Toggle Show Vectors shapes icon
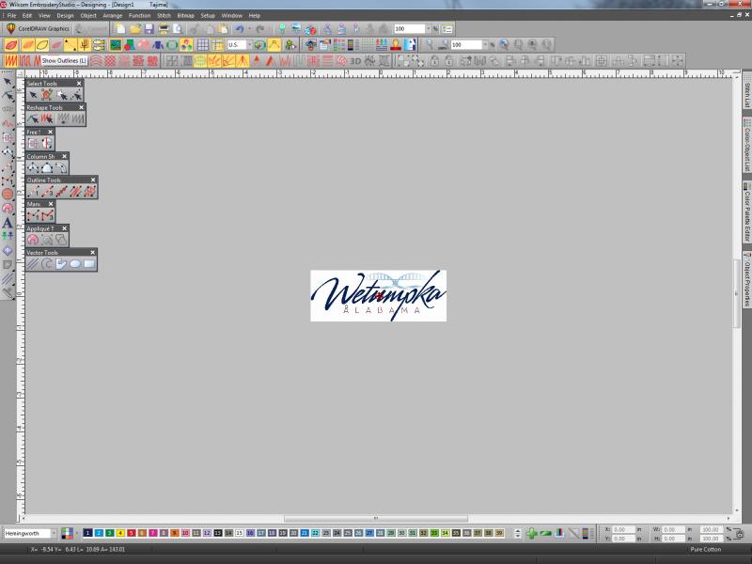 129,45
